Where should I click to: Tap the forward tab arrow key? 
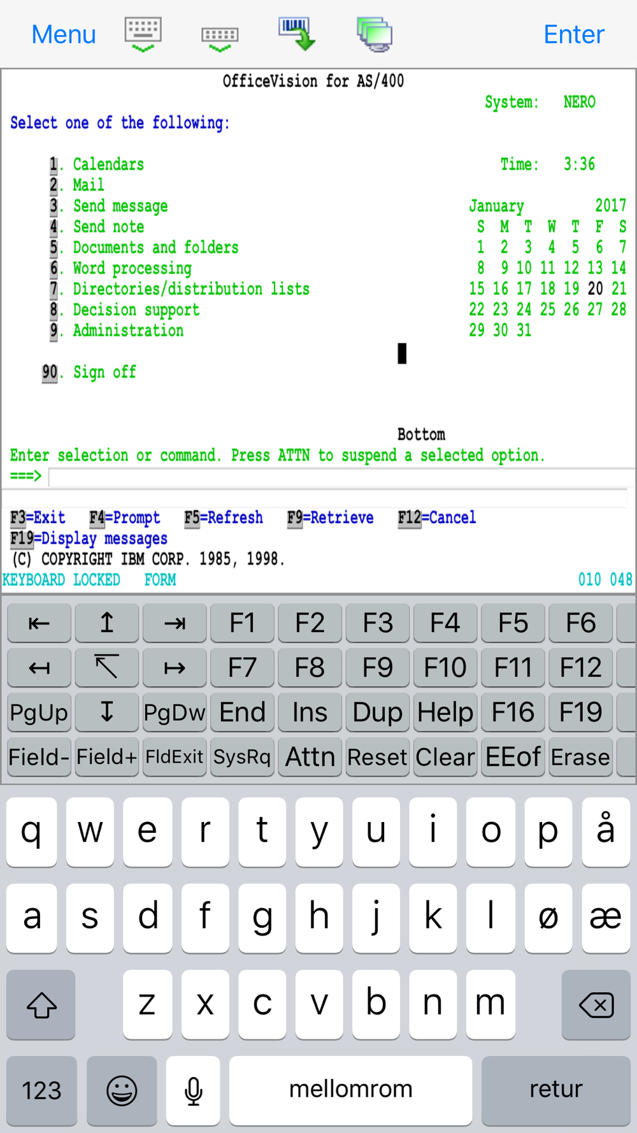coord(175,623)
